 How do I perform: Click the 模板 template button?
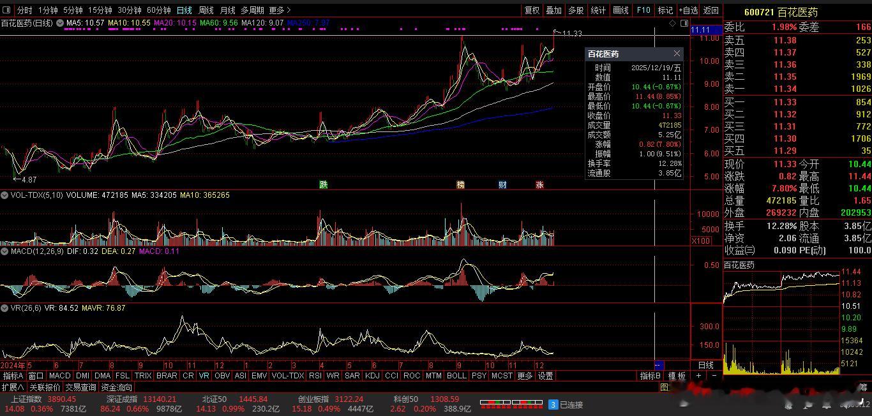677,376
